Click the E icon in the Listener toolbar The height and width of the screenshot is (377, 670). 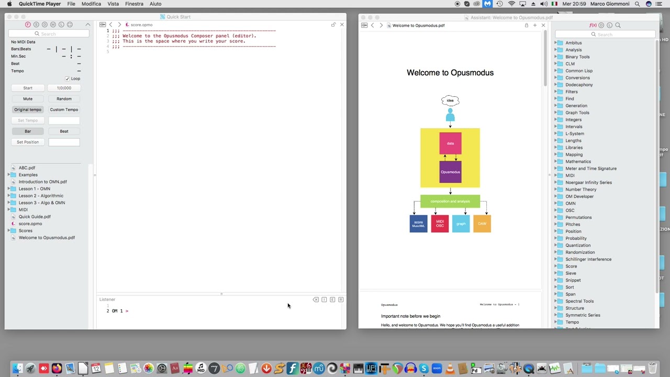tap(332, 300)
